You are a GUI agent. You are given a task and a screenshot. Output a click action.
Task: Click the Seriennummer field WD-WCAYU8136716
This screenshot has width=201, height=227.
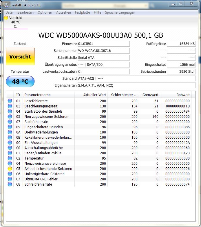click(x=104, y=51)
